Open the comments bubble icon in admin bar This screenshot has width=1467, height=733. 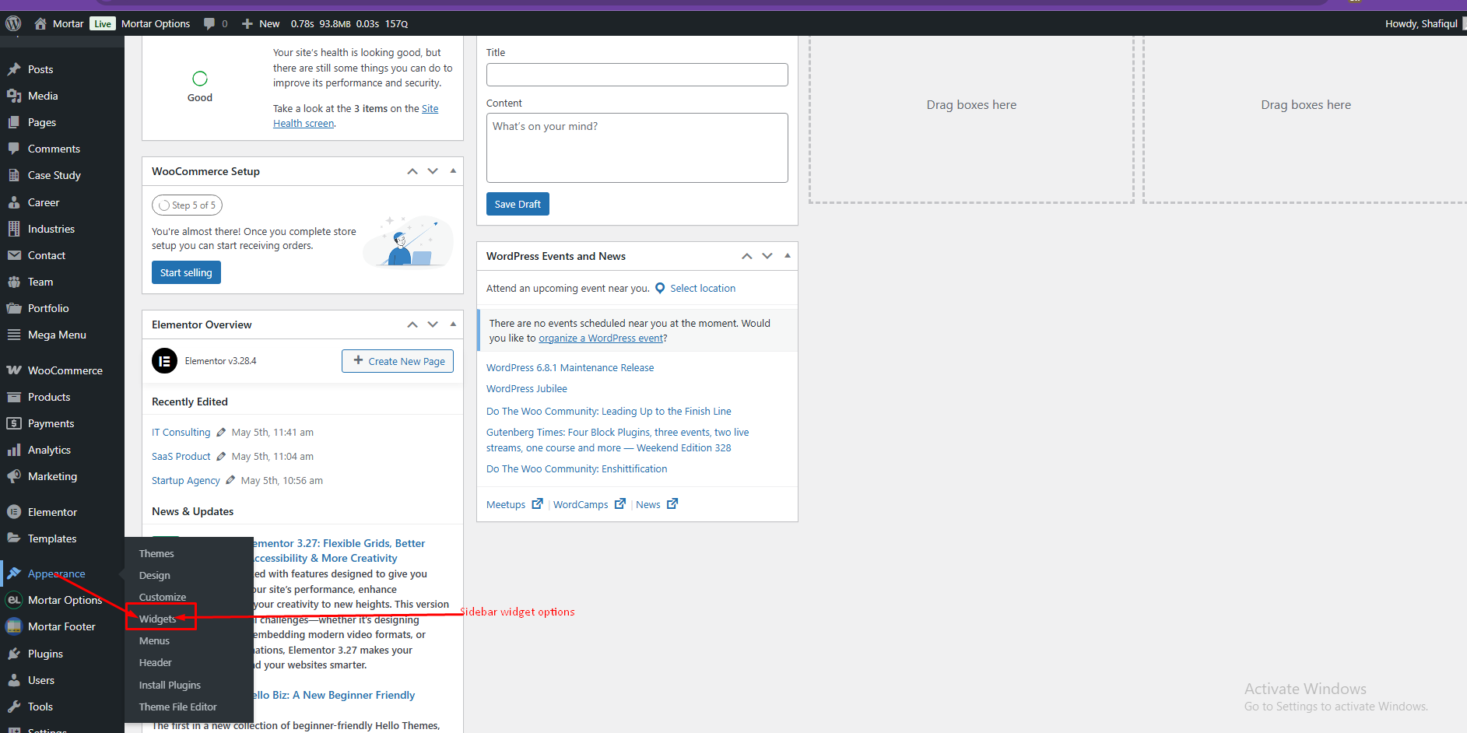209,23
